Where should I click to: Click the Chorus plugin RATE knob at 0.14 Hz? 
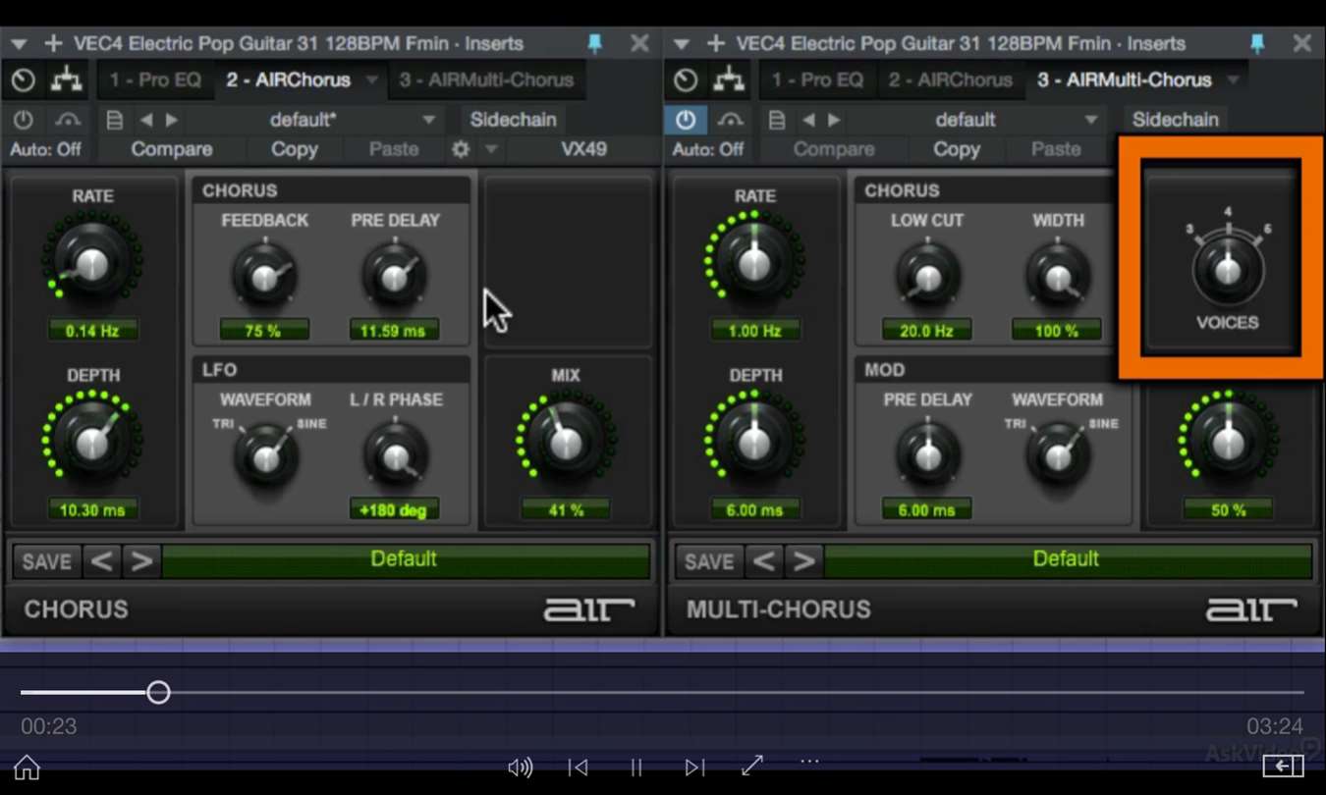click(91, 262)
